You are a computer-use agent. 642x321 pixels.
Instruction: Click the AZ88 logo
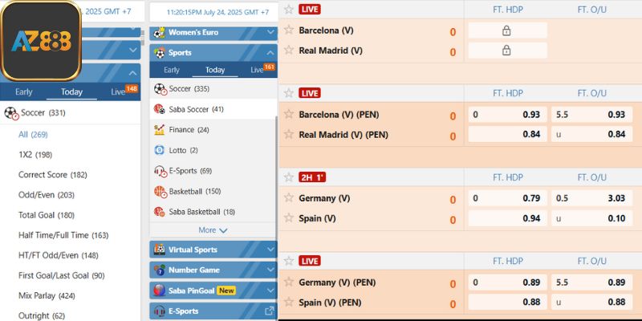click(x=41, y=39)
